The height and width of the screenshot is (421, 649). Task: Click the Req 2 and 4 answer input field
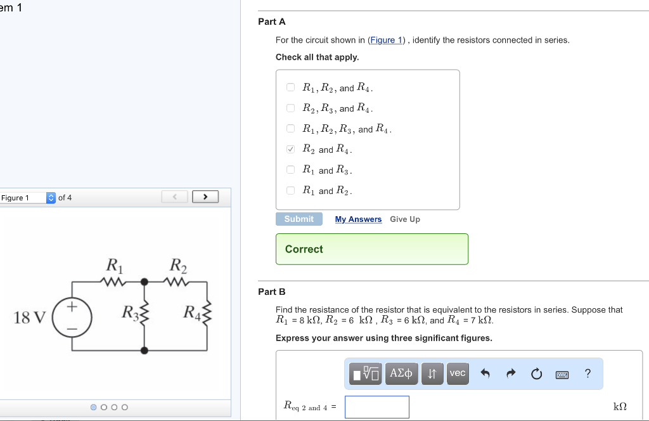point(377,407)
